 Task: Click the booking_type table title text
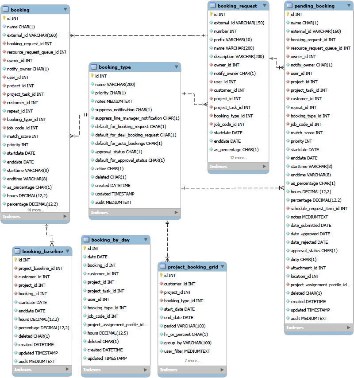pos(115,67)
